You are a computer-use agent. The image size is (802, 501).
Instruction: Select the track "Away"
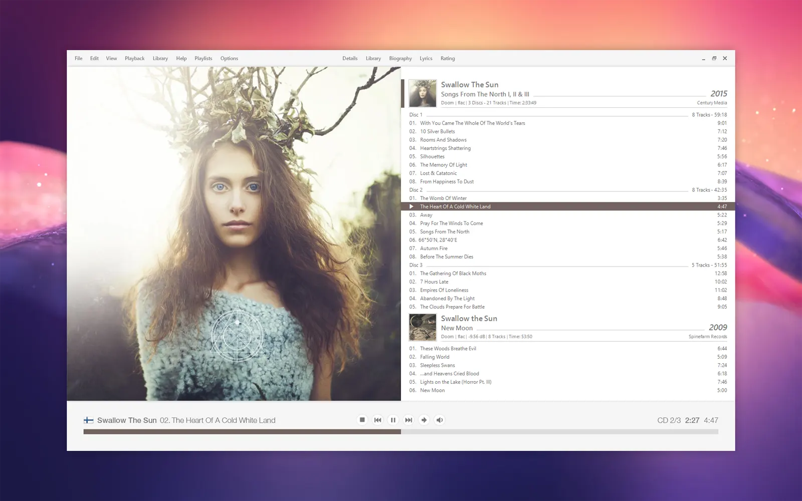coord(568,215)
